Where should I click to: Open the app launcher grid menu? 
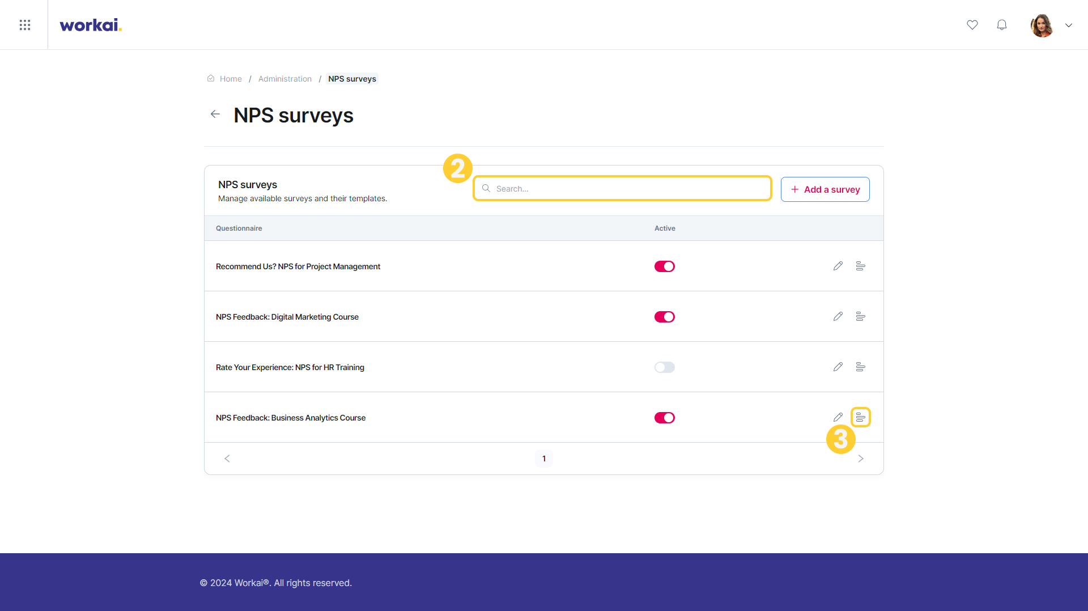(x=24, y=25)
